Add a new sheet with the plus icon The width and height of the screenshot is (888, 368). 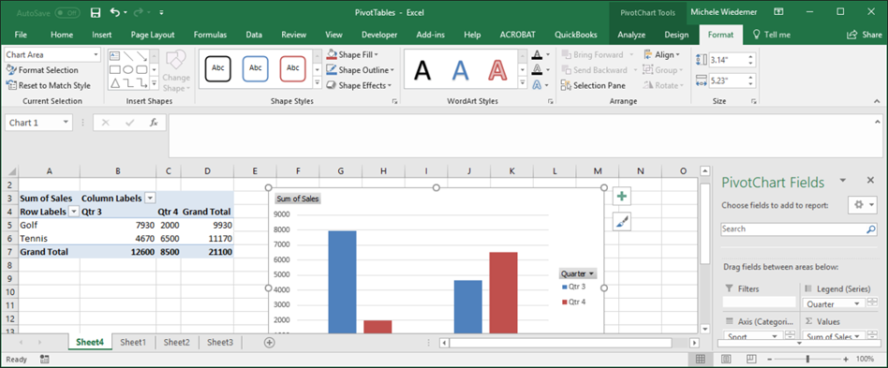click(270, 343)
